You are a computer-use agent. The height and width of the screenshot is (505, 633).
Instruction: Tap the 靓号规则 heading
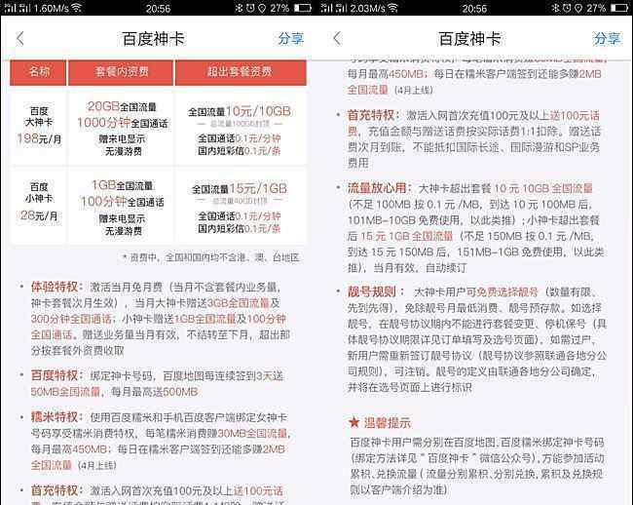click(x=371, y=291)
